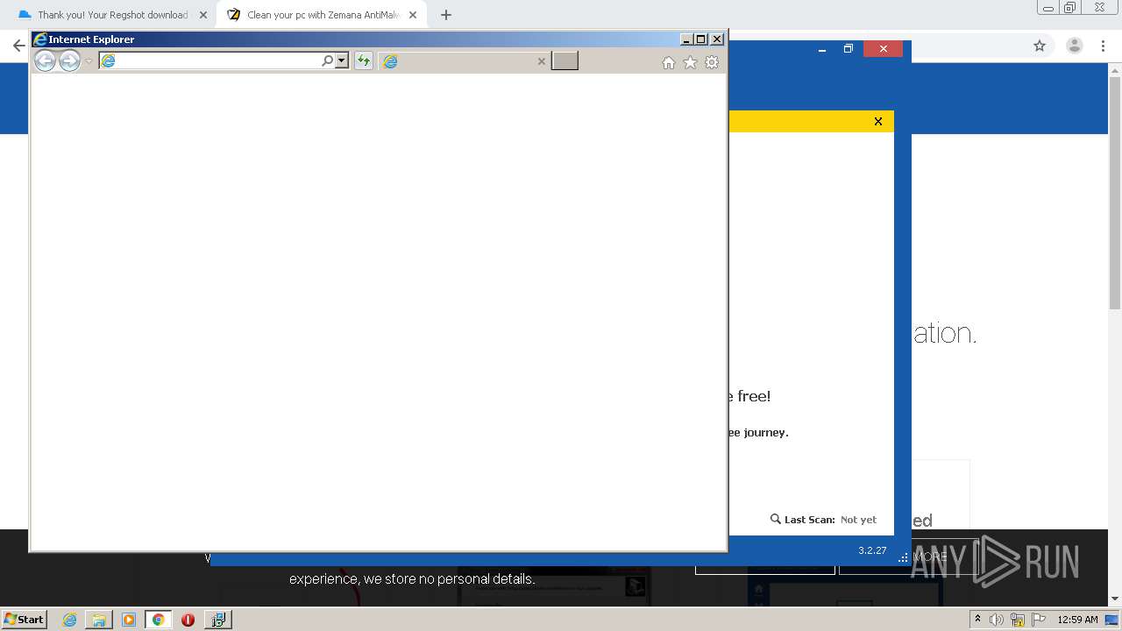Switch to Google Chrome in taskbar
Image resolution: width=1122 pixels, height=631 pixels.
pyautogui.click(x=158, y=620)
